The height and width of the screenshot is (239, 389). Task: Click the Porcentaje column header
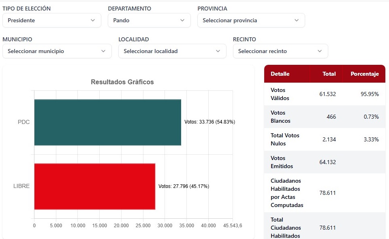coord(365,74)
